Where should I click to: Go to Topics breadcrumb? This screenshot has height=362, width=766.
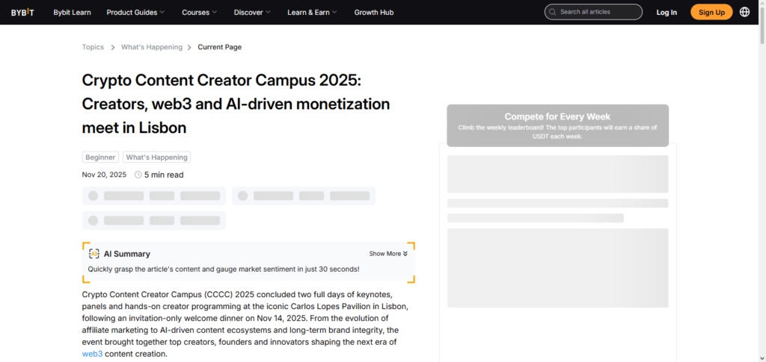(93, 47)
